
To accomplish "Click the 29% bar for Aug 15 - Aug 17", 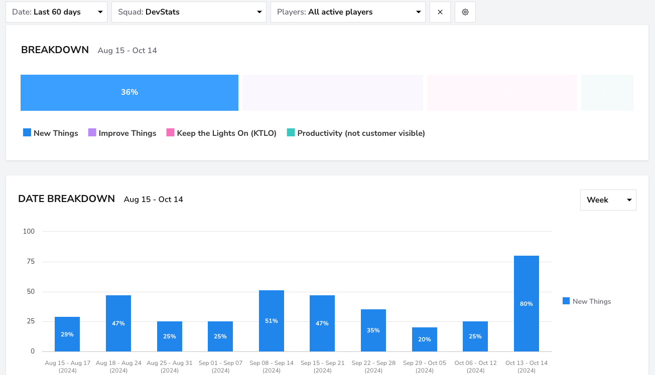I will (67, 334).
